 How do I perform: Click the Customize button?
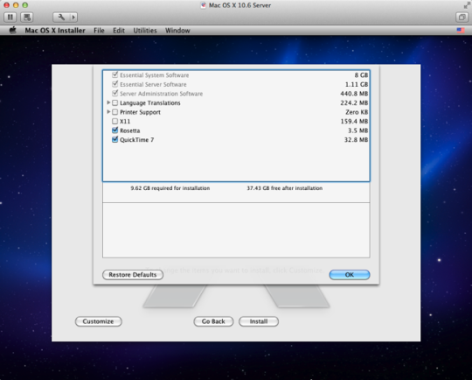pos(99,321)
